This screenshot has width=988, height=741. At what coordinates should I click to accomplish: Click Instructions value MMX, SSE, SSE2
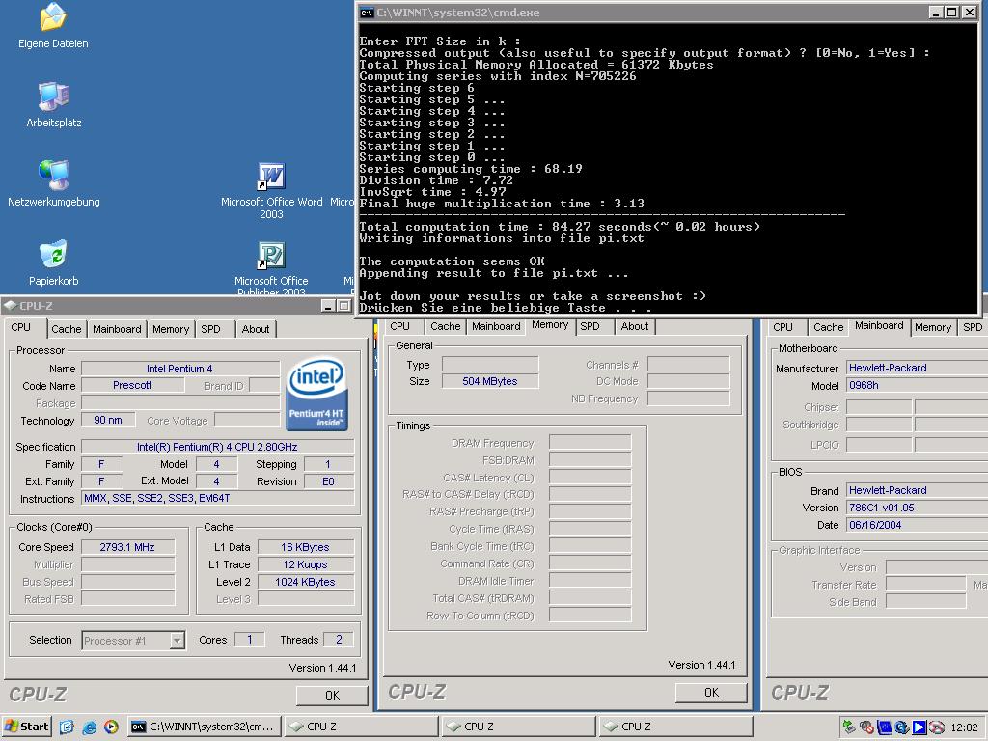[217, 499]
